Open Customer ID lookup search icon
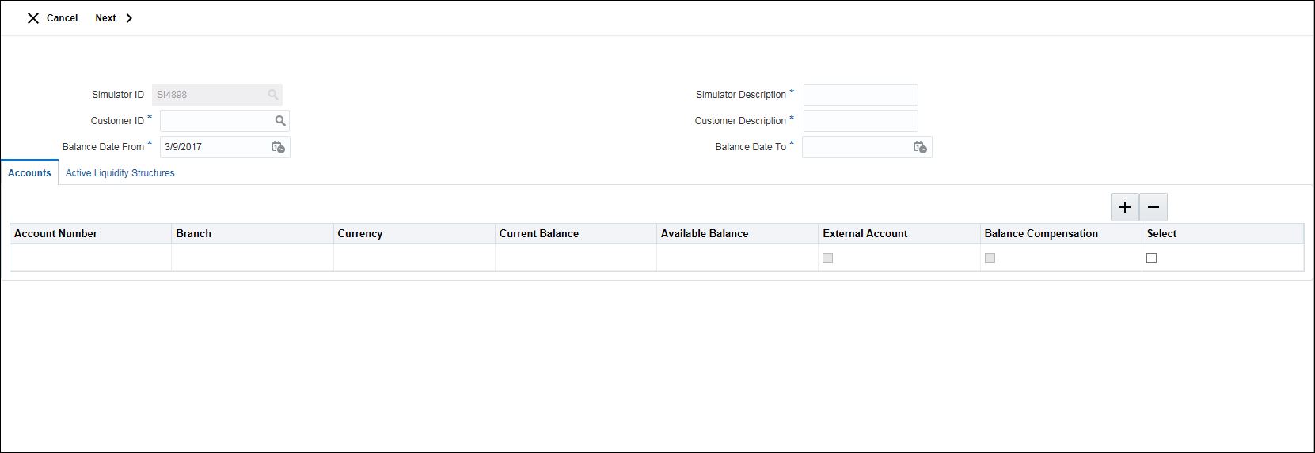Viewport: 1315px width, 453px height. pyautogui.click(x=280, y=121)
